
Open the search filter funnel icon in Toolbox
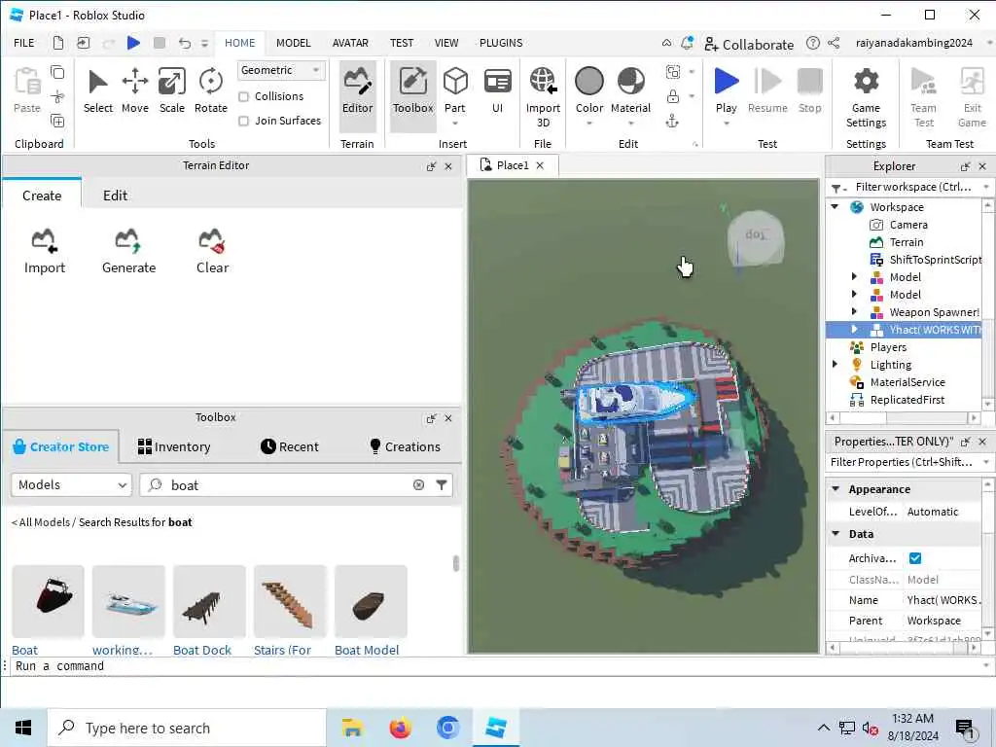tap(442, 484)
